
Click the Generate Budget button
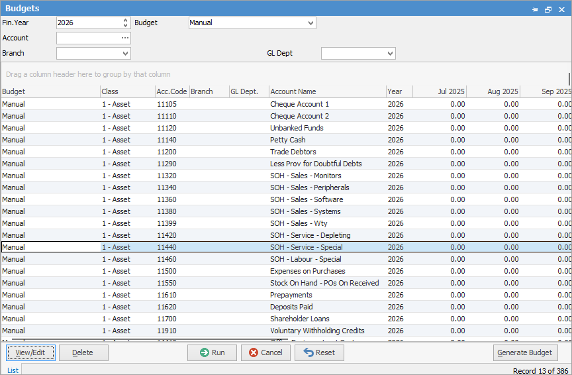coord(526,352)
